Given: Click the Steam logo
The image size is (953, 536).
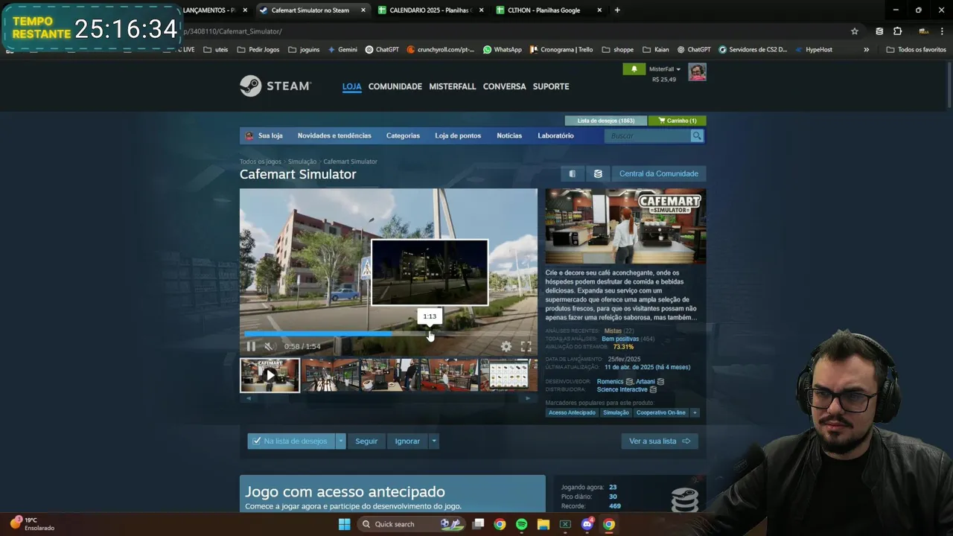Looking at the screenshot, I should (x=275, y=86).
